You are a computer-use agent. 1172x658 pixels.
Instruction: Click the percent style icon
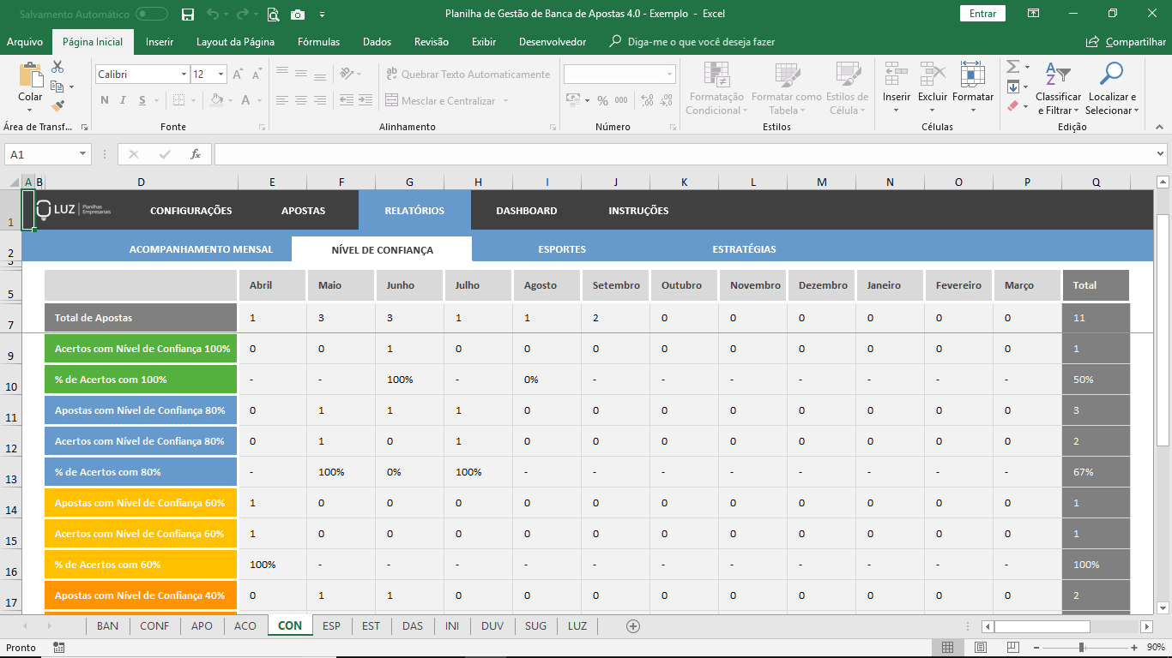[x=602, y=100]
